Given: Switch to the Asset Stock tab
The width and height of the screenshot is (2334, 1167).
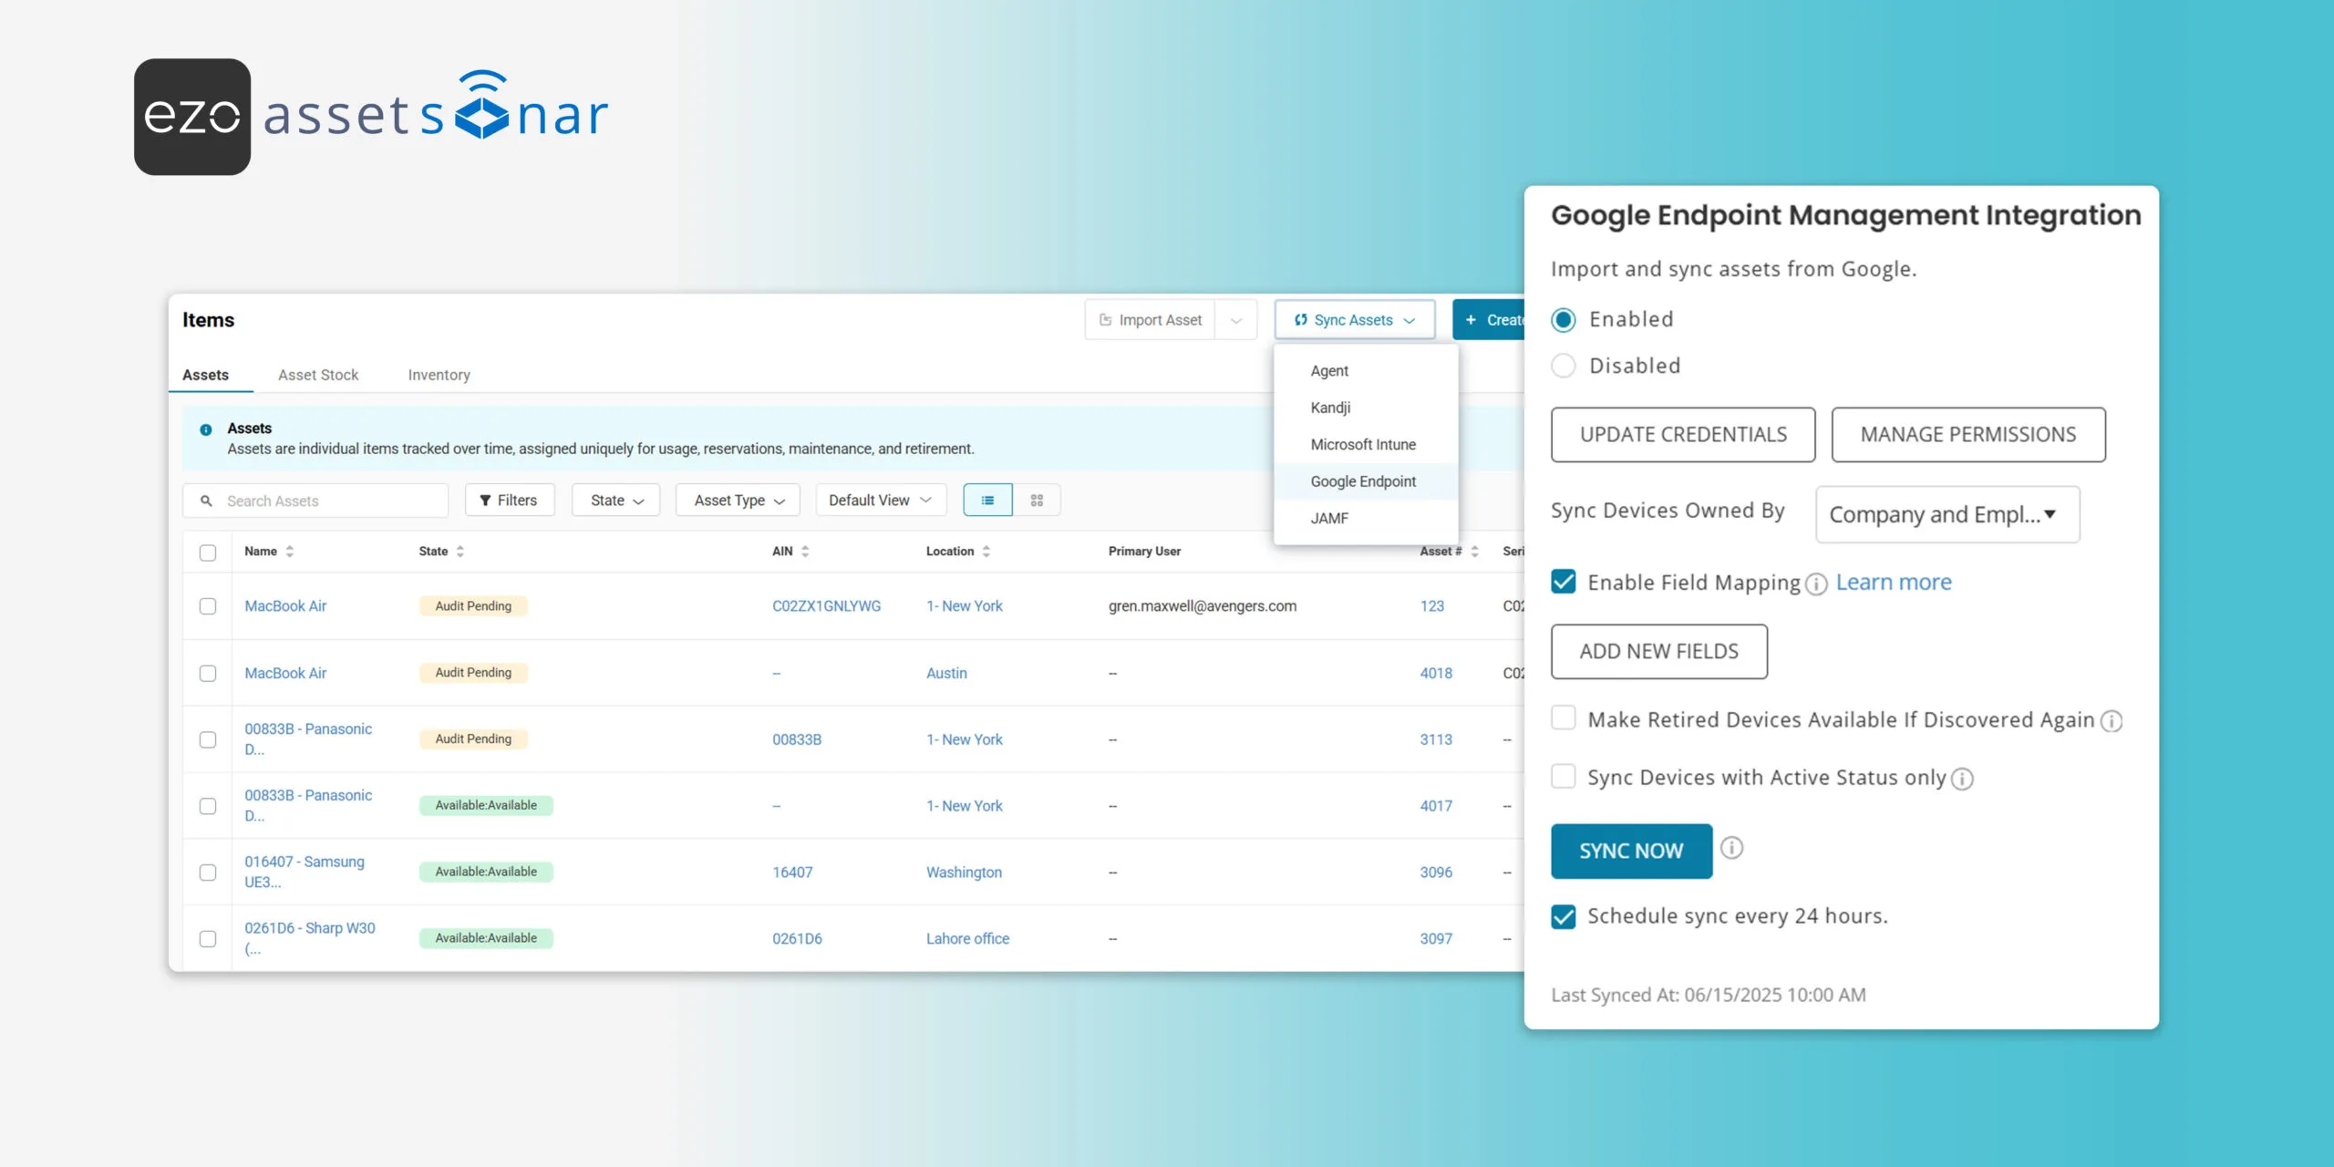Looking at the screenshot, I should pos(318,376).
